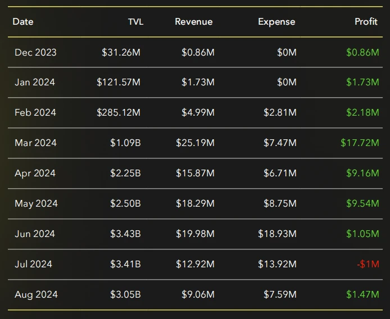The height and width of the screenshot is (319, 390).
Task: Select Aug 2024 revenue value $9.06M
Action: click(x=198, y=295)
